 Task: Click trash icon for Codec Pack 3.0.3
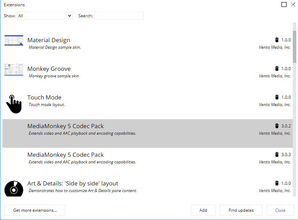coord(277,154)
